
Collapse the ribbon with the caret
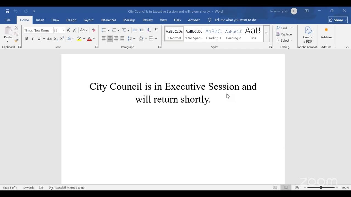[347, 47]
